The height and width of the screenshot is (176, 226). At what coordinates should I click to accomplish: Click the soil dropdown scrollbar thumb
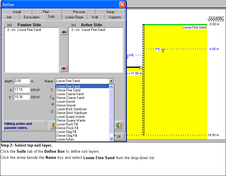coord(111,115)
